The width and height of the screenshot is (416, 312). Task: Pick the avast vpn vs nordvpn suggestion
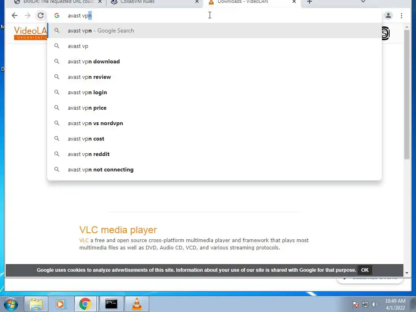(214, 123)
